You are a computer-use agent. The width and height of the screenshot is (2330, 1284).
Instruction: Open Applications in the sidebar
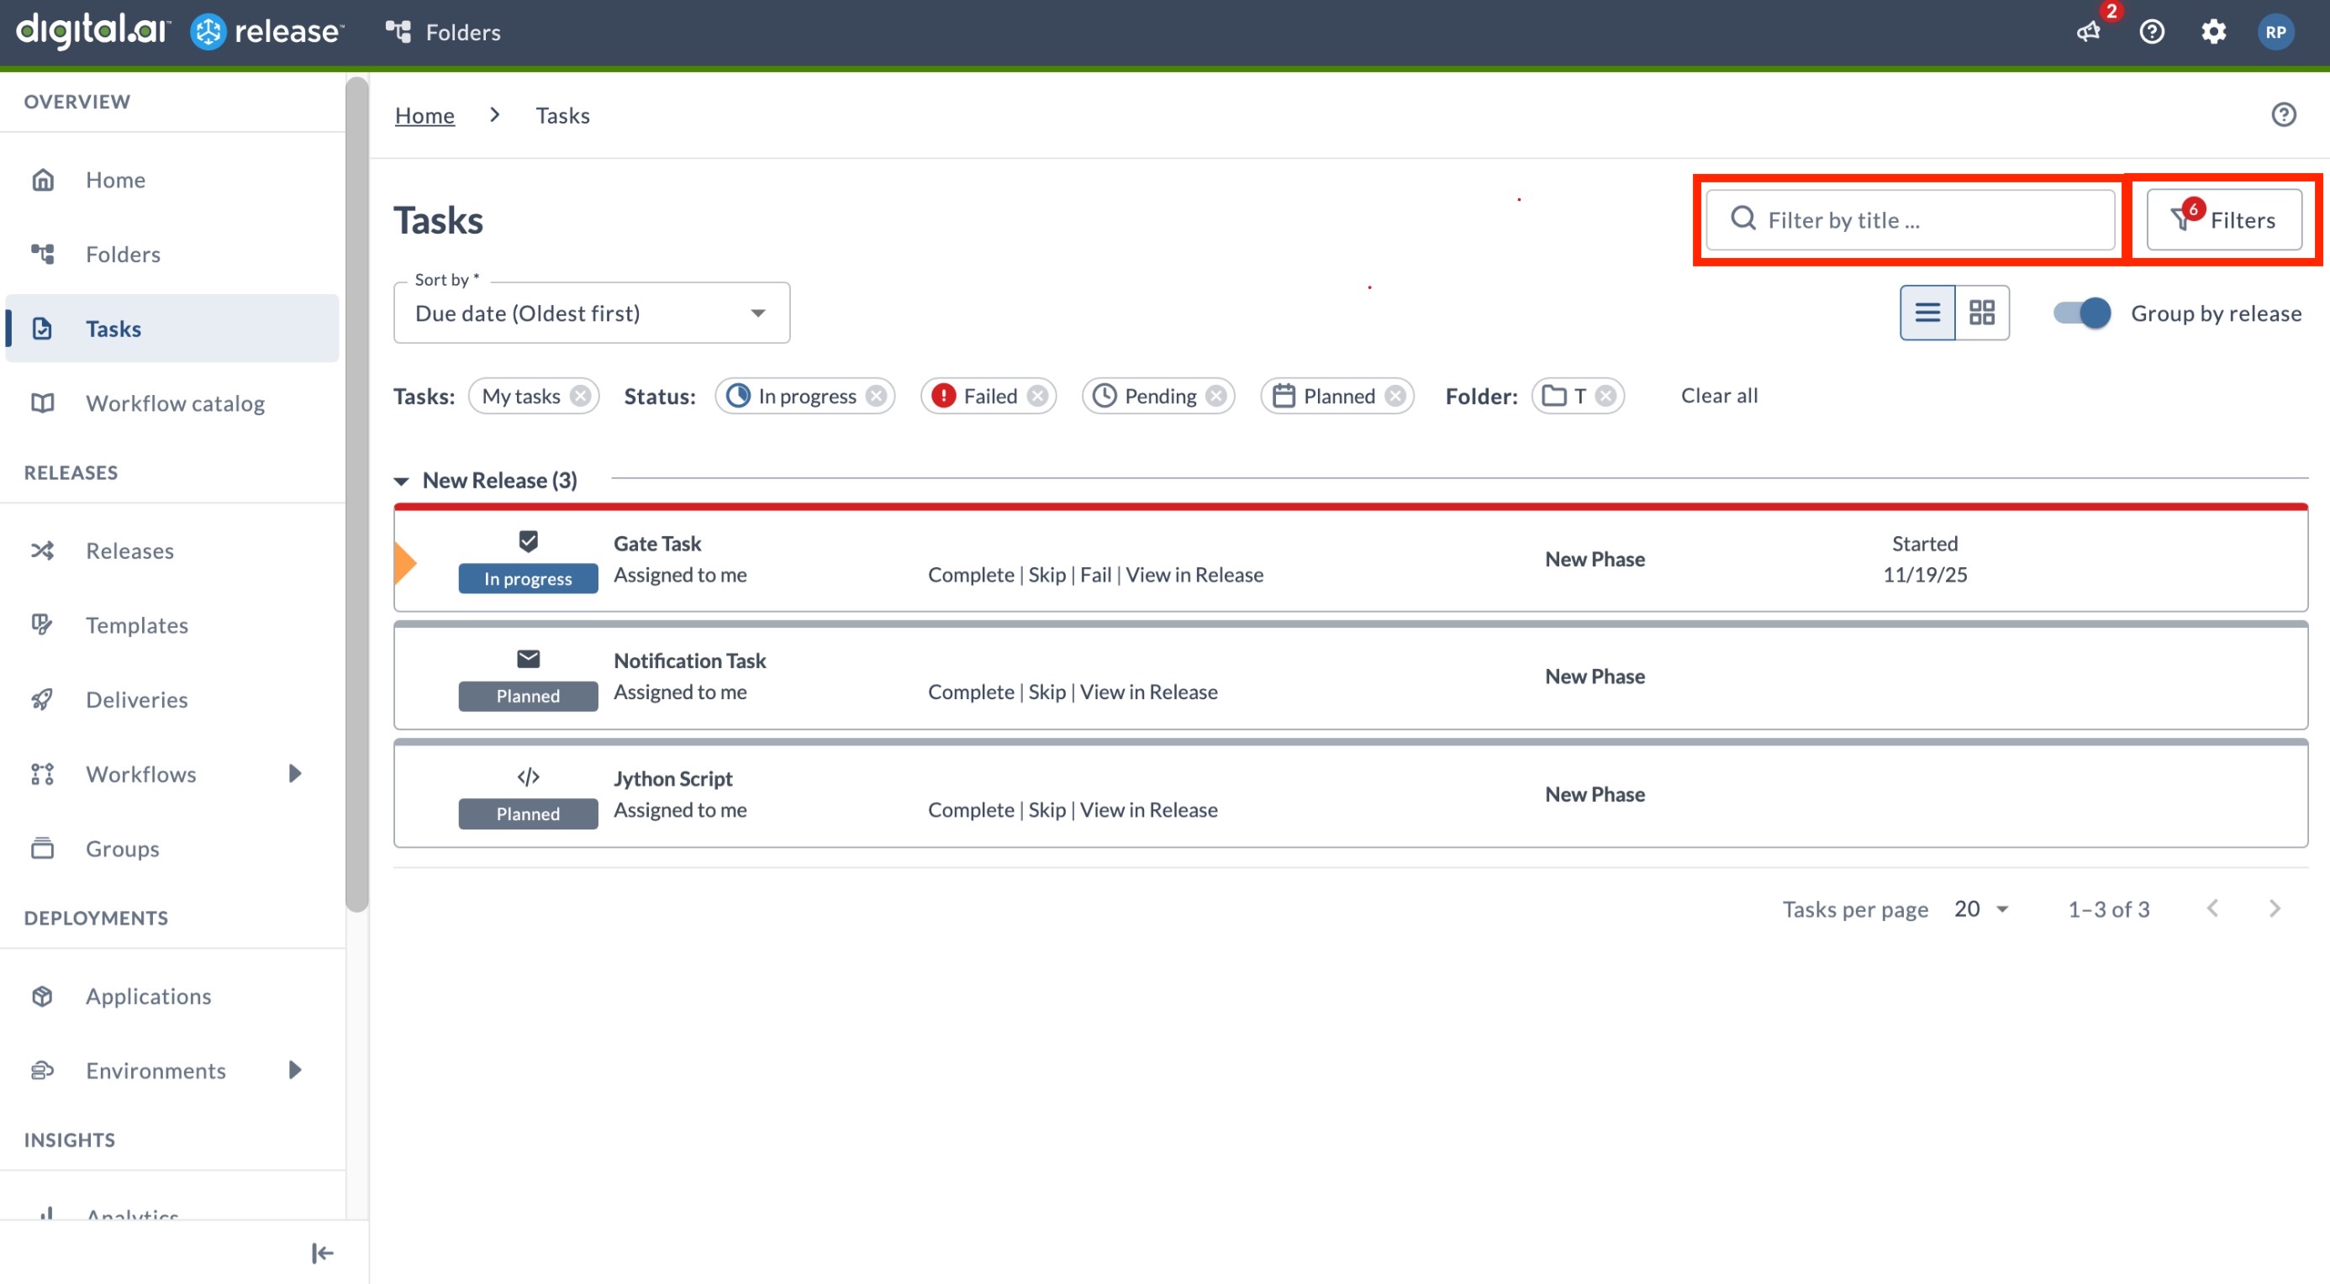point(148,996)
